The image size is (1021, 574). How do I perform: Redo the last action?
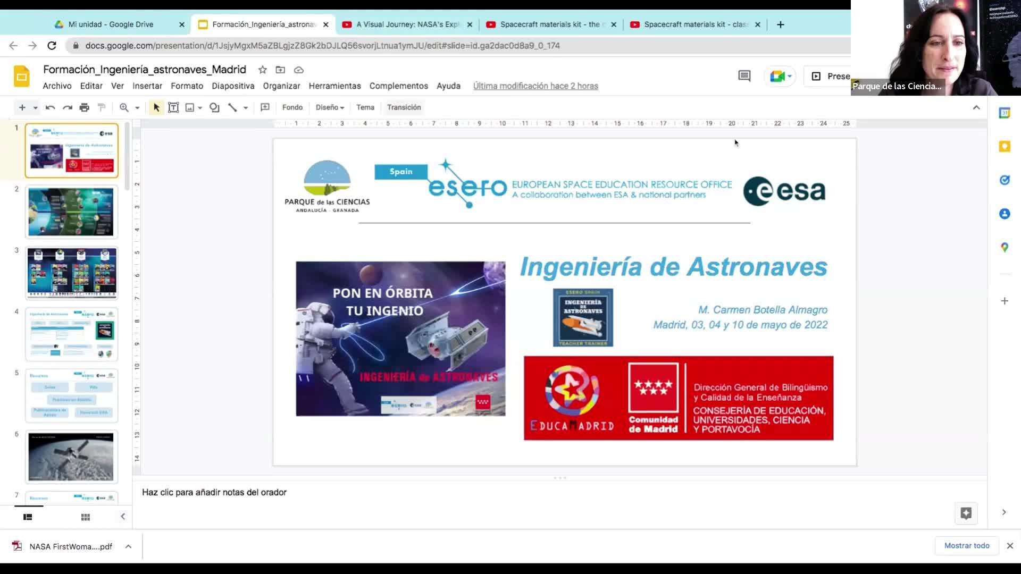click(67, 107)
